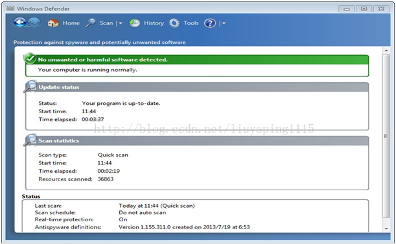Click the Tools gear icon

[x=174, y=23]
